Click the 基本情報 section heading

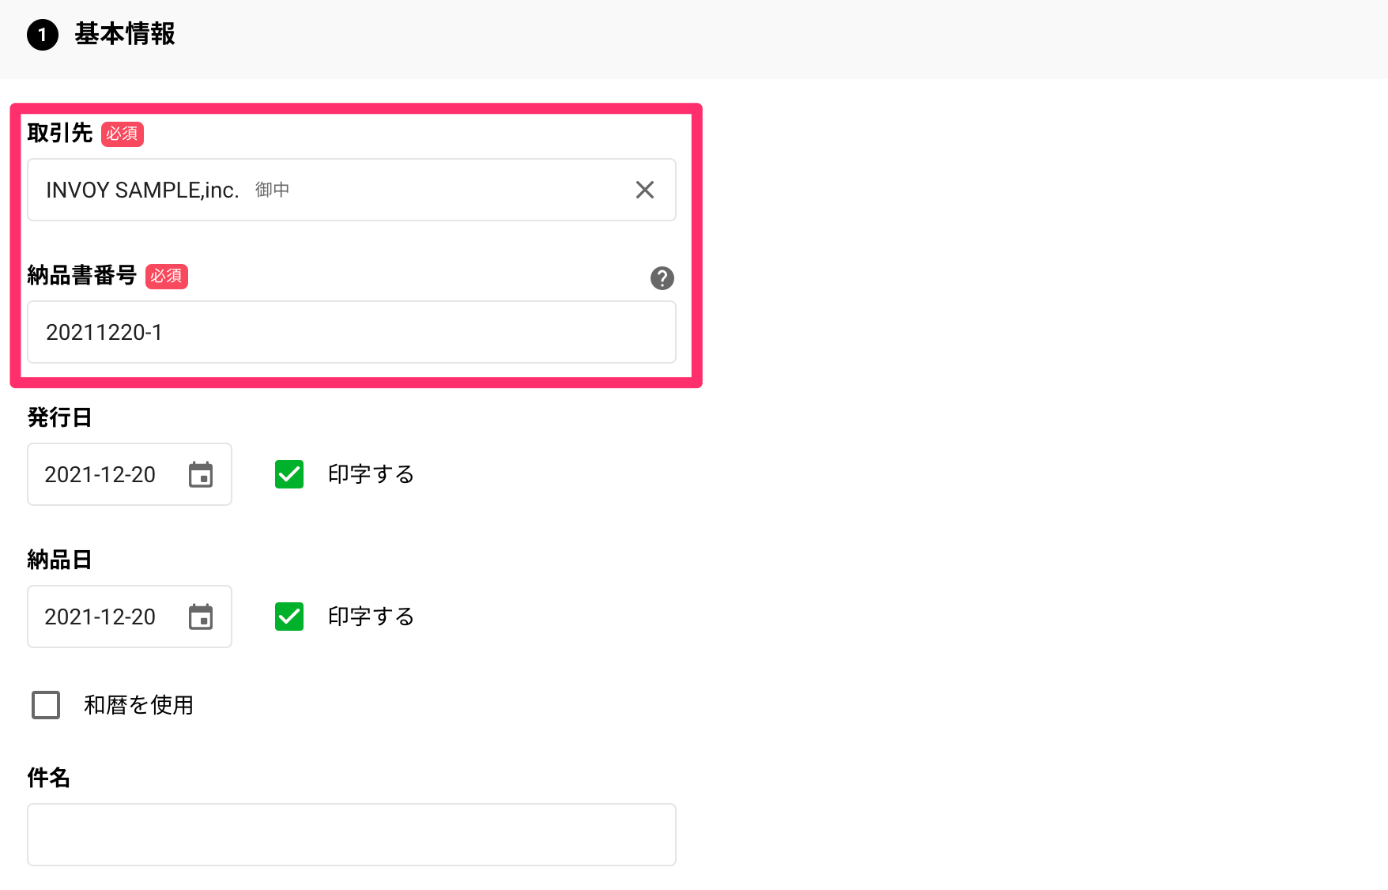pos(125,34)
